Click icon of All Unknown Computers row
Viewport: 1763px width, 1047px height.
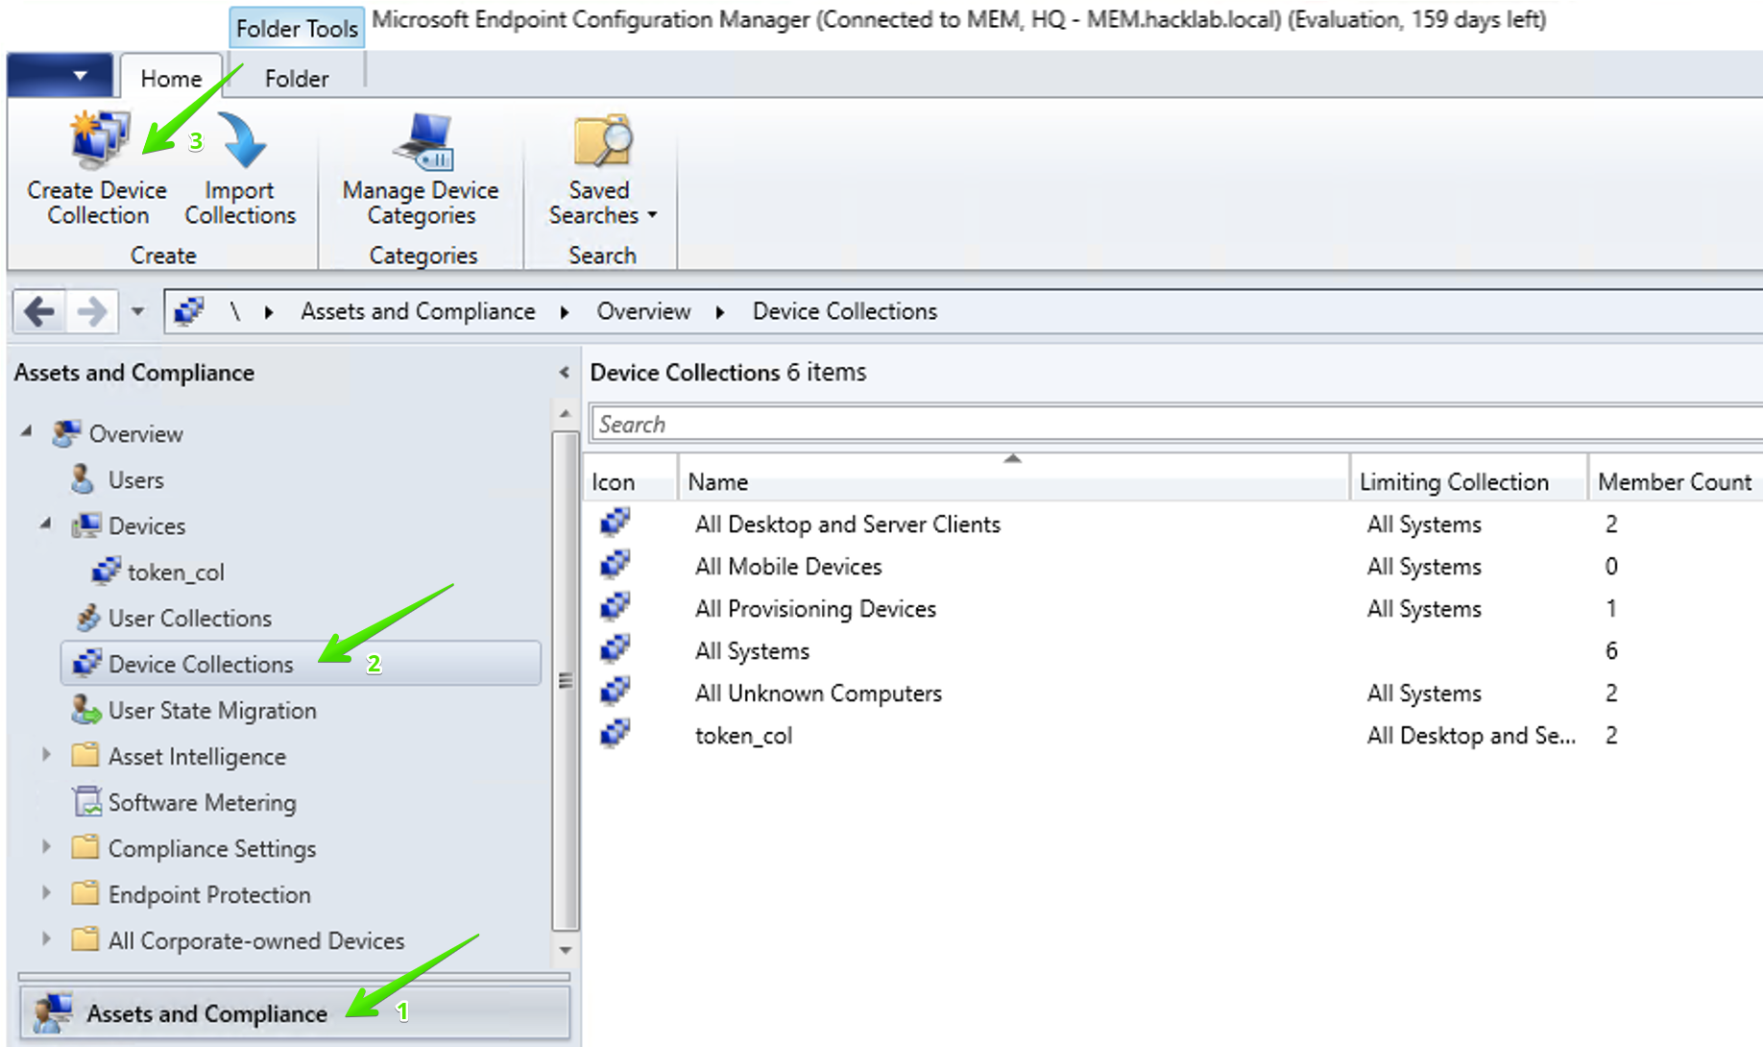click(x=615, y=693)
